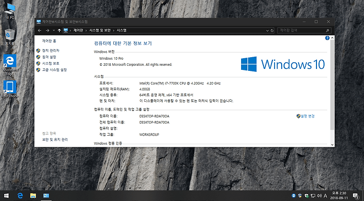The width and height of the screenshot is (364, 201).
Task: Select 시스템 및 보안 breadcrumb
Action: click(x=100, y=30)
